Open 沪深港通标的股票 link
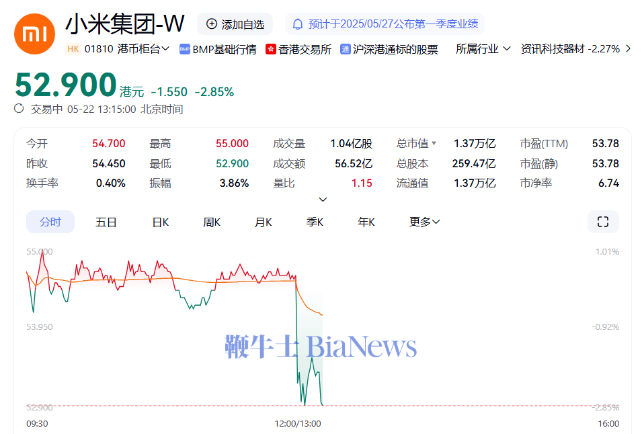 coord(395,50)
